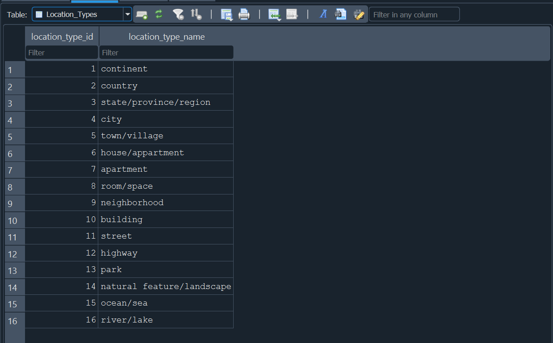Select the 'natural feature/landscape' cell
The height and width of the screenshot is (343, 553).
166,286
